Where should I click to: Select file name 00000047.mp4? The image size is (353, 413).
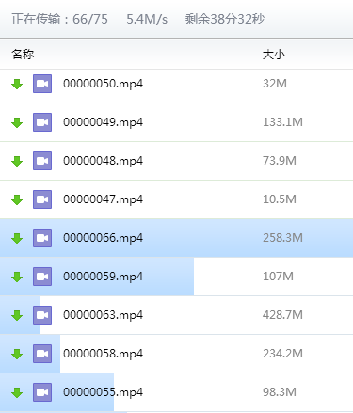[103, 199]
